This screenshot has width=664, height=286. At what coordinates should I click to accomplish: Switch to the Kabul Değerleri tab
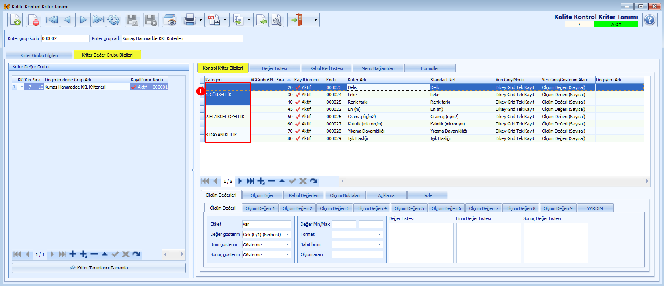point(304,195)
